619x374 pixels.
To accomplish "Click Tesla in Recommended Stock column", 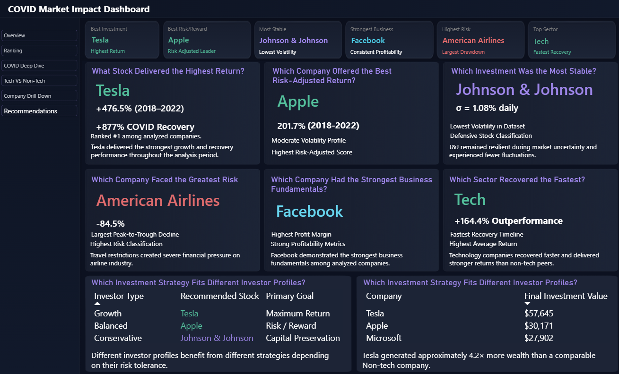I will tap(190, 314).
